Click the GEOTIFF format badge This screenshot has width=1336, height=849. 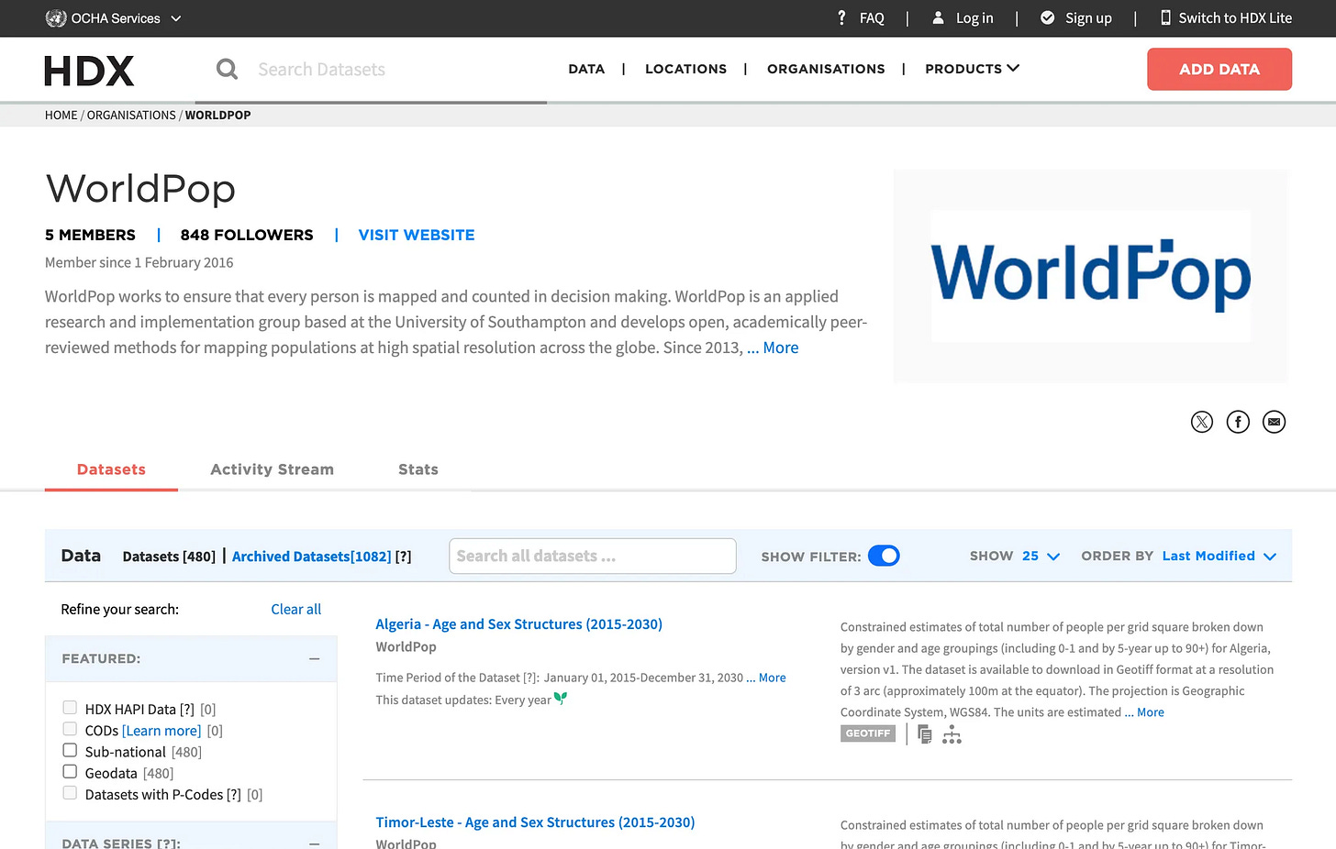point(868,733)
